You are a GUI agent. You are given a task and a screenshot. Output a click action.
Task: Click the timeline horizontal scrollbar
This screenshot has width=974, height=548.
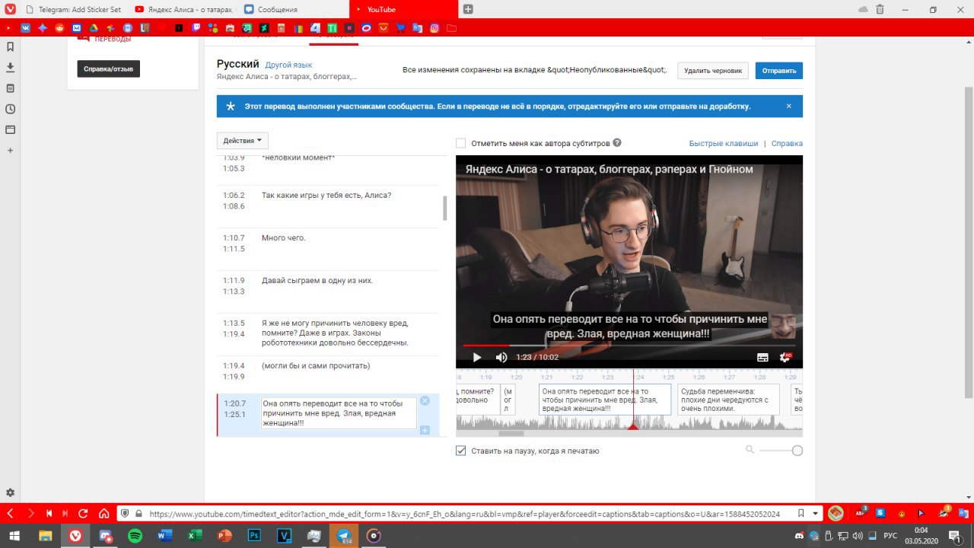tap(511, 433)
